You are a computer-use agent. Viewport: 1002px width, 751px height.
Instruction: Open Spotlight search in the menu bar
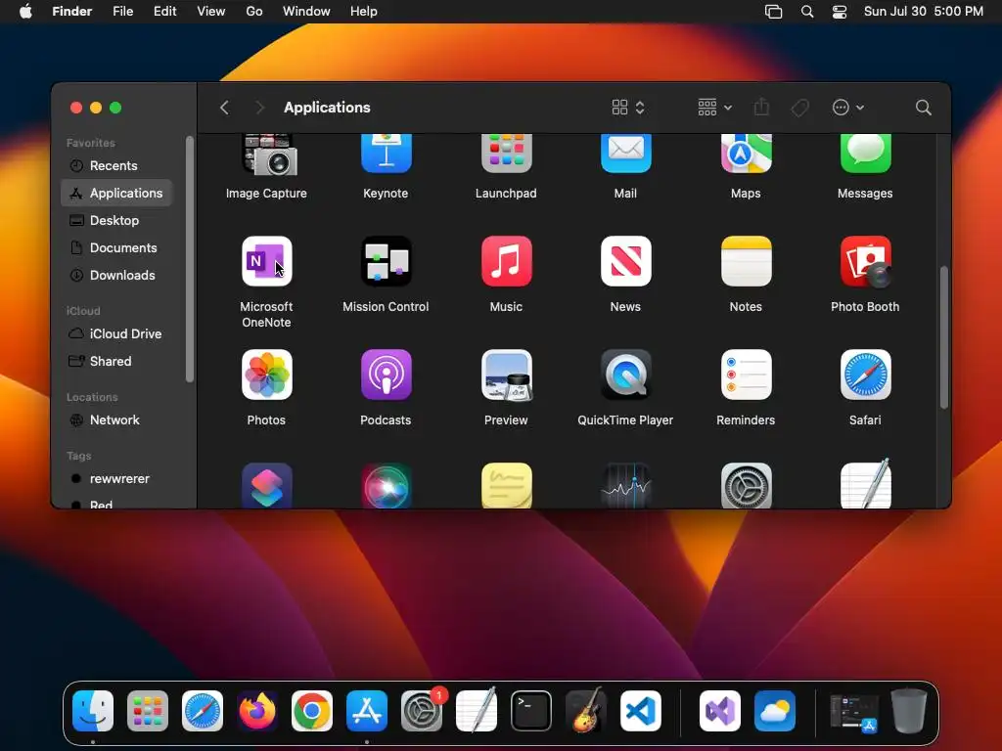(807, 12)
